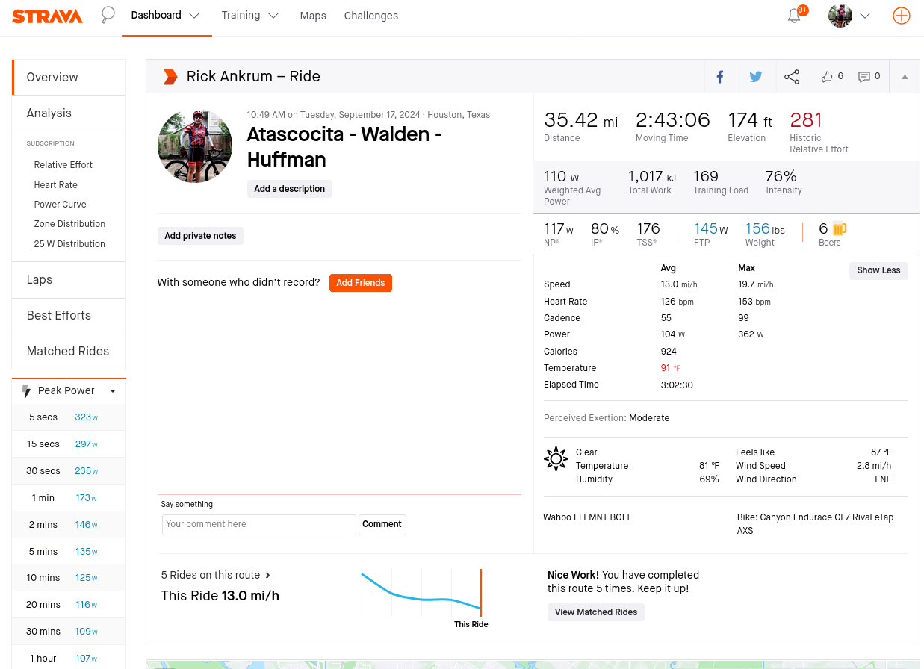Share ride on Twitter
The image size is (924, 669).
point(756,77)
